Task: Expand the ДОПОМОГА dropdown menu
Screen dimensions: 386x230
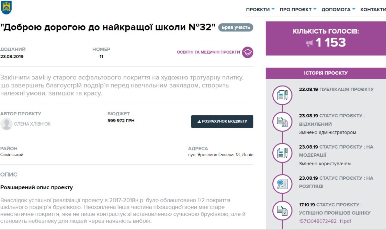Action: [x=338, y=10]
